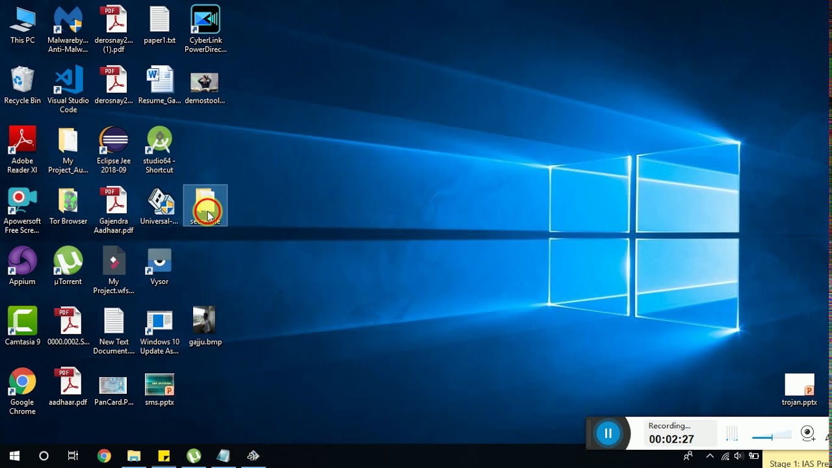Select the Appium desktop icon
Image resolution: width=832 pixels, height=468 pixels.
coord(22,263)
